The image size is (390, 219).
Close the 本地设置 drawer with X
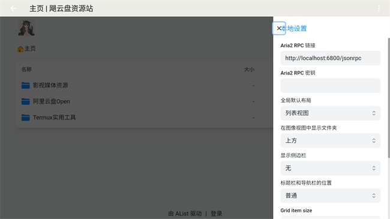coord(279,28)
